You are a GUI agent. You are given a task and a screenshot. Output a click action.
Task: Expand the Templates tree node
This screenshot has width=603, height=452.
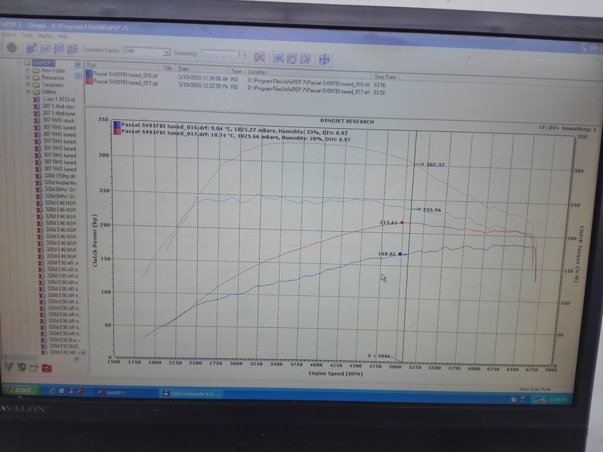click(x=28, y=84)
